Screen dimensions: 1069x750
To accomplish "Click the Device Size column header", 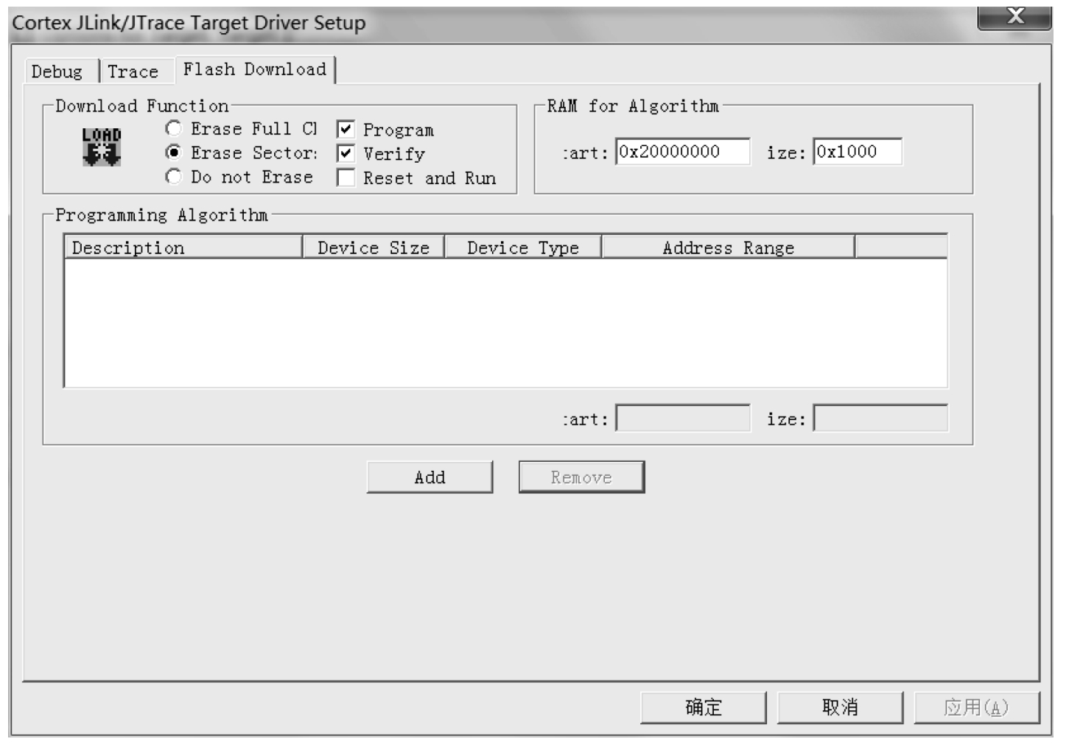I will tap(374, 248).
